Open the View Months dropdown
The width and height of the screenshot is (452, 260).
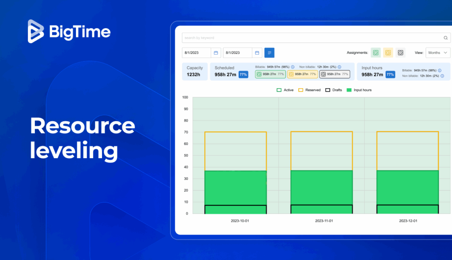[437, 53]
